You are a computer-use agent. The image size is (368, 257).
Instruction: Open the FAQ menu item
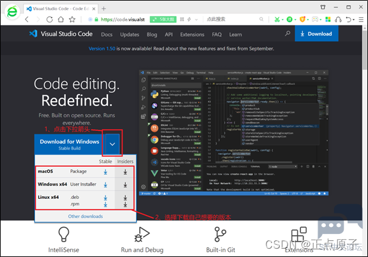click(x=217, y=35)
